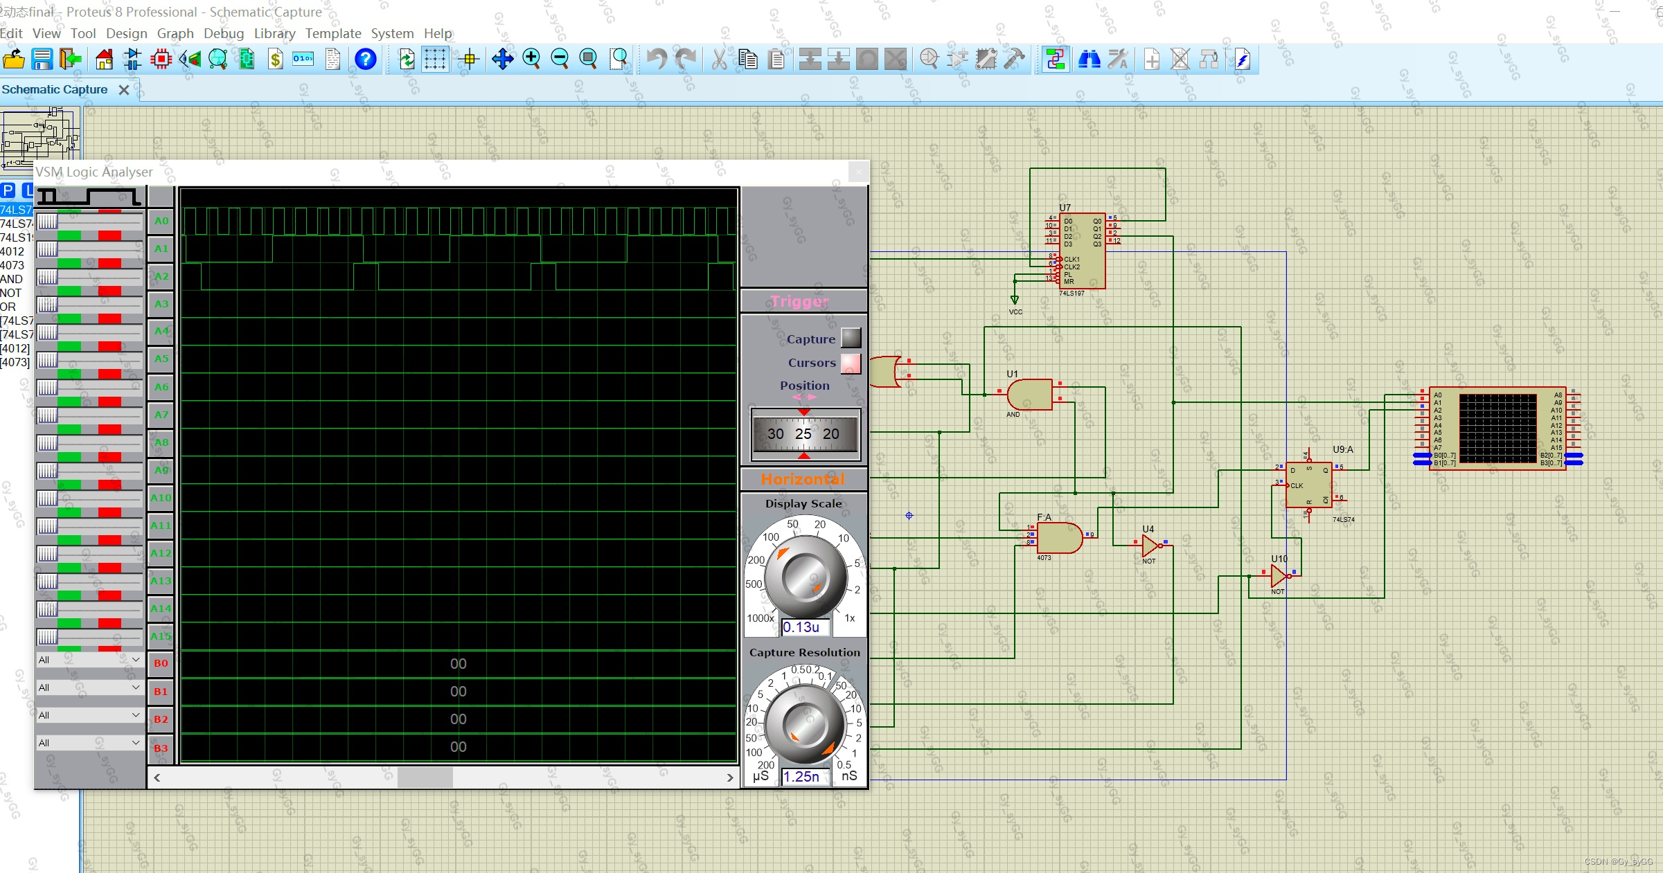
Task: Click the 0.13u display scale field
Action: (x=805, y=627)
